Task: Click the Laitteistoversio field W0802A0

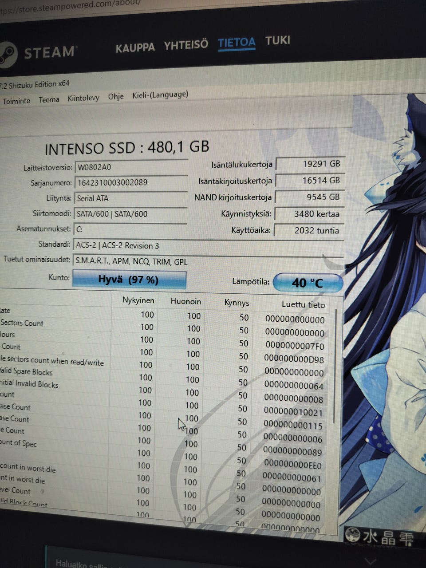Action: click(x=131, y=167)
